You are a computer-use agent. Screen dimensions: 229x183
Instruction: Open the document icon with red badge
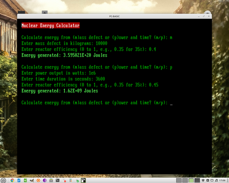[x=64, y=180]
